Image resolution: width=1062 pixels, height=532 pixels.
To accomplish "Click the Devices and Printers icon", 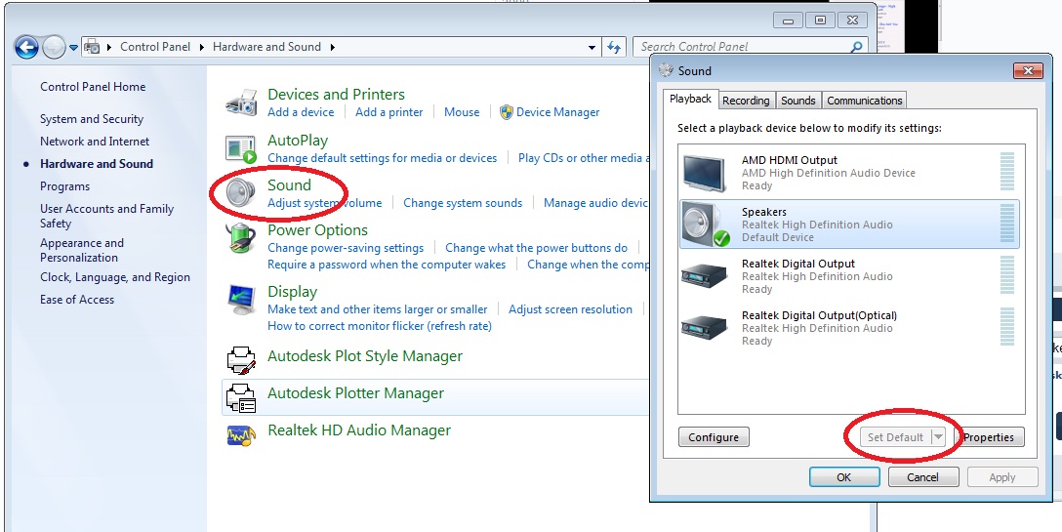I will tap(242, 103).
